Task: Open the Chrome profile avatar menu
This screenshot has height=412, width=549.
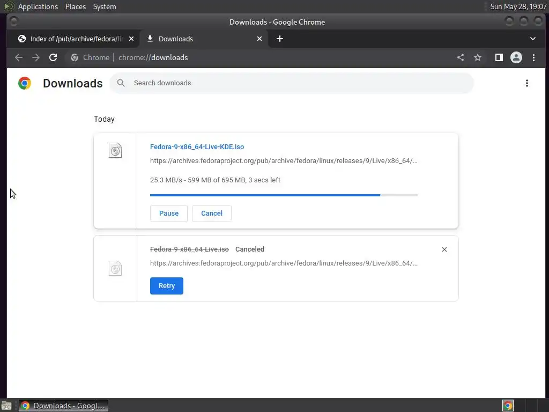Action: pyautogui.click(x=516, y=57)
